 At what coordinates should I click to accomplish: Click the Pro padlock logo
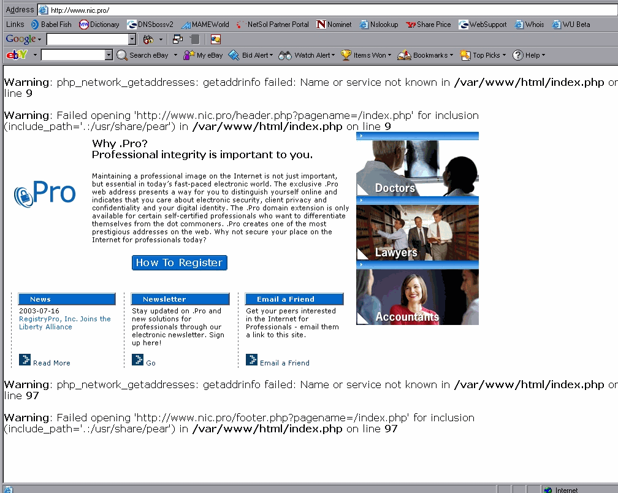click(x=45, y=193)
